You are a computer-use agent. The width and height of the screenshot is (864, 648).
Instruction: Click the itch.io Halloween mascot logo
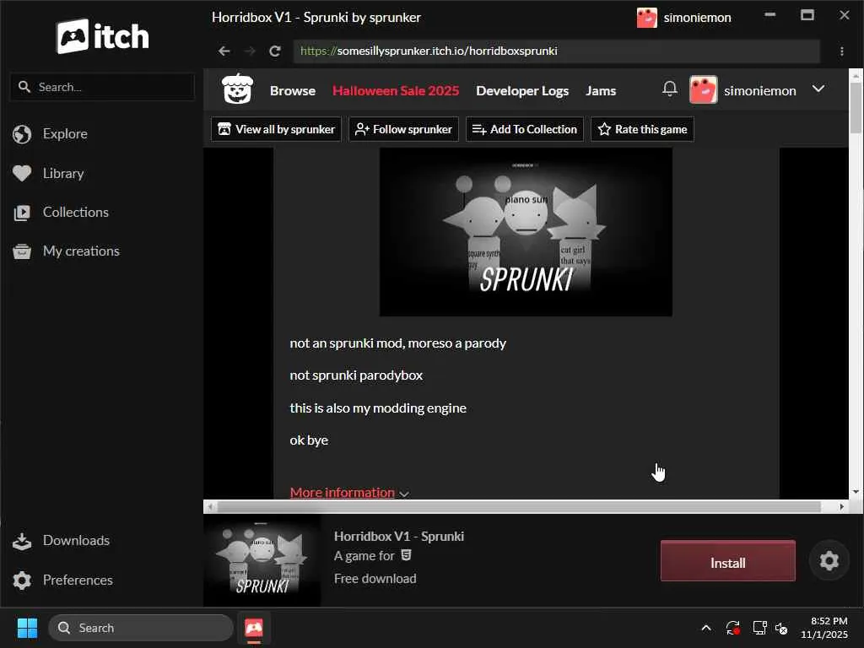(237, 89)
